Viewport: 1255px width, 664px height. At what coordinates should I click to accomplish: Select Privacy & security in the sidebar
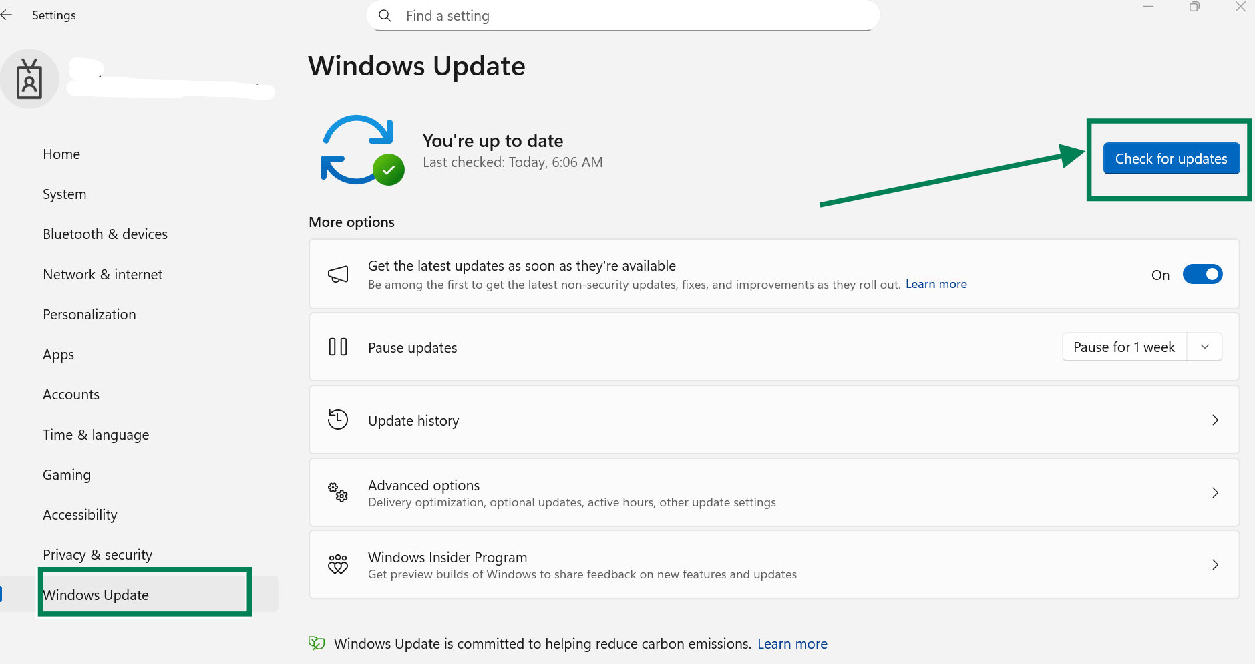pos(98,555)
